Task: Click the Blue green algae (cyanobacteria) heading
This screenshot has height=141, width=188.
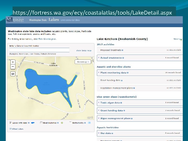Action: 117,97
